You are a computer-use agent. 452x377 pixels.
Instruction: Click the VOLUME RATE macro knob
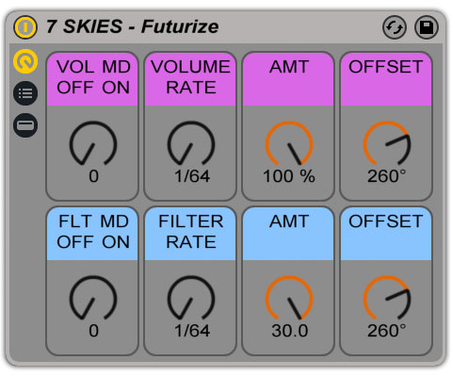tap(191, 144)
